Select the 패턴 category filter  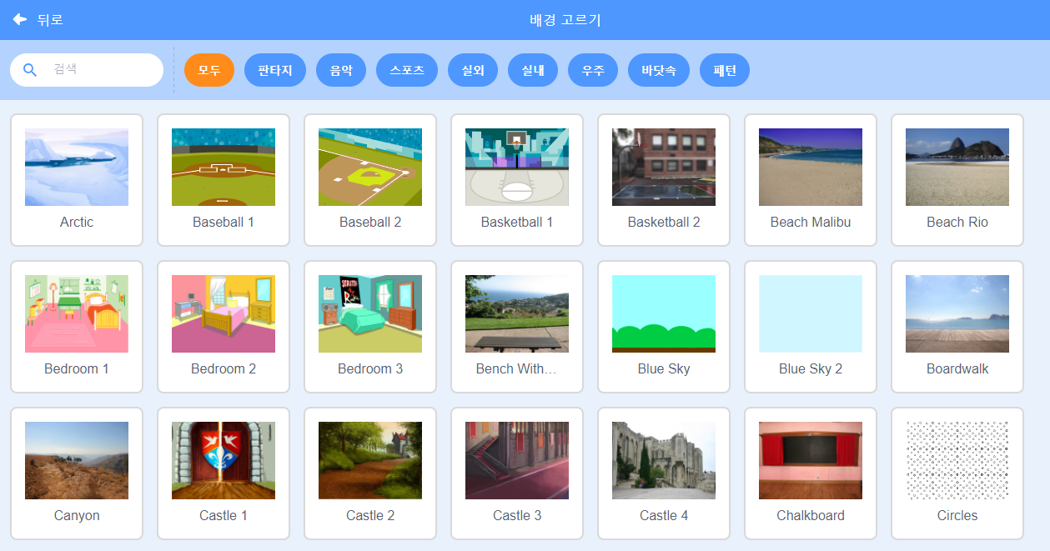point(725,70)
